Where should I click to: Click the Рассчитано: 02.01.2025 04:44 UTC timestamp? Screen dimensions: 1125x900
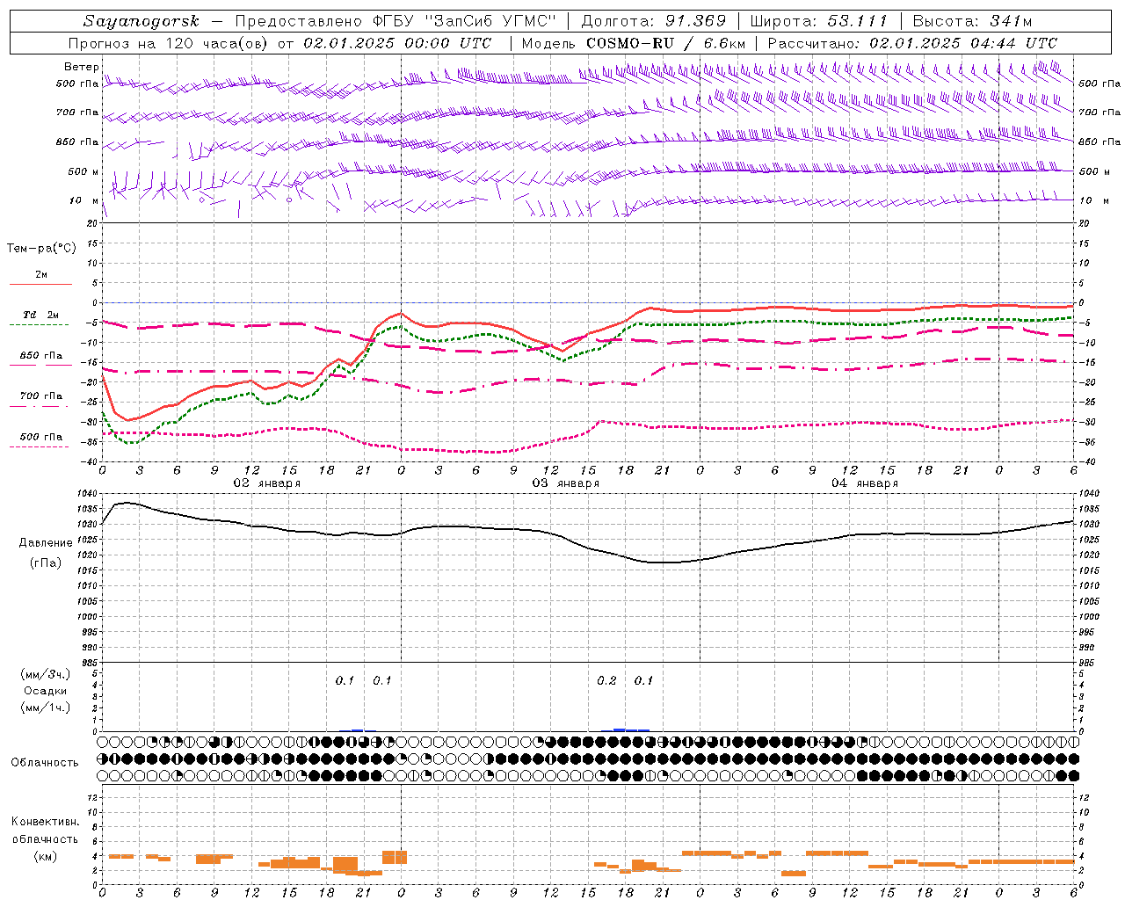click(x=912, y=43)
